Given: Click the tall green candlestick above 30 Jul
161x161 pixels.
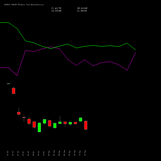Looking at the screenshot, I should click(x=39, y=127).
